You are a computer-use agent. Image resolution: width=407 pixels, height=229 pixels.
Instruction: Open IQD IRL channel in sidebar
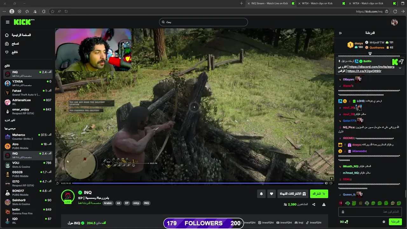(28, 220)
